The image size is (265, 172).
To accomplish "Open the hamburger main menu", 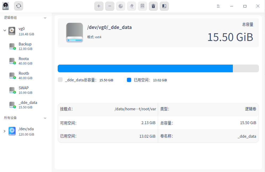I will 218,6.
